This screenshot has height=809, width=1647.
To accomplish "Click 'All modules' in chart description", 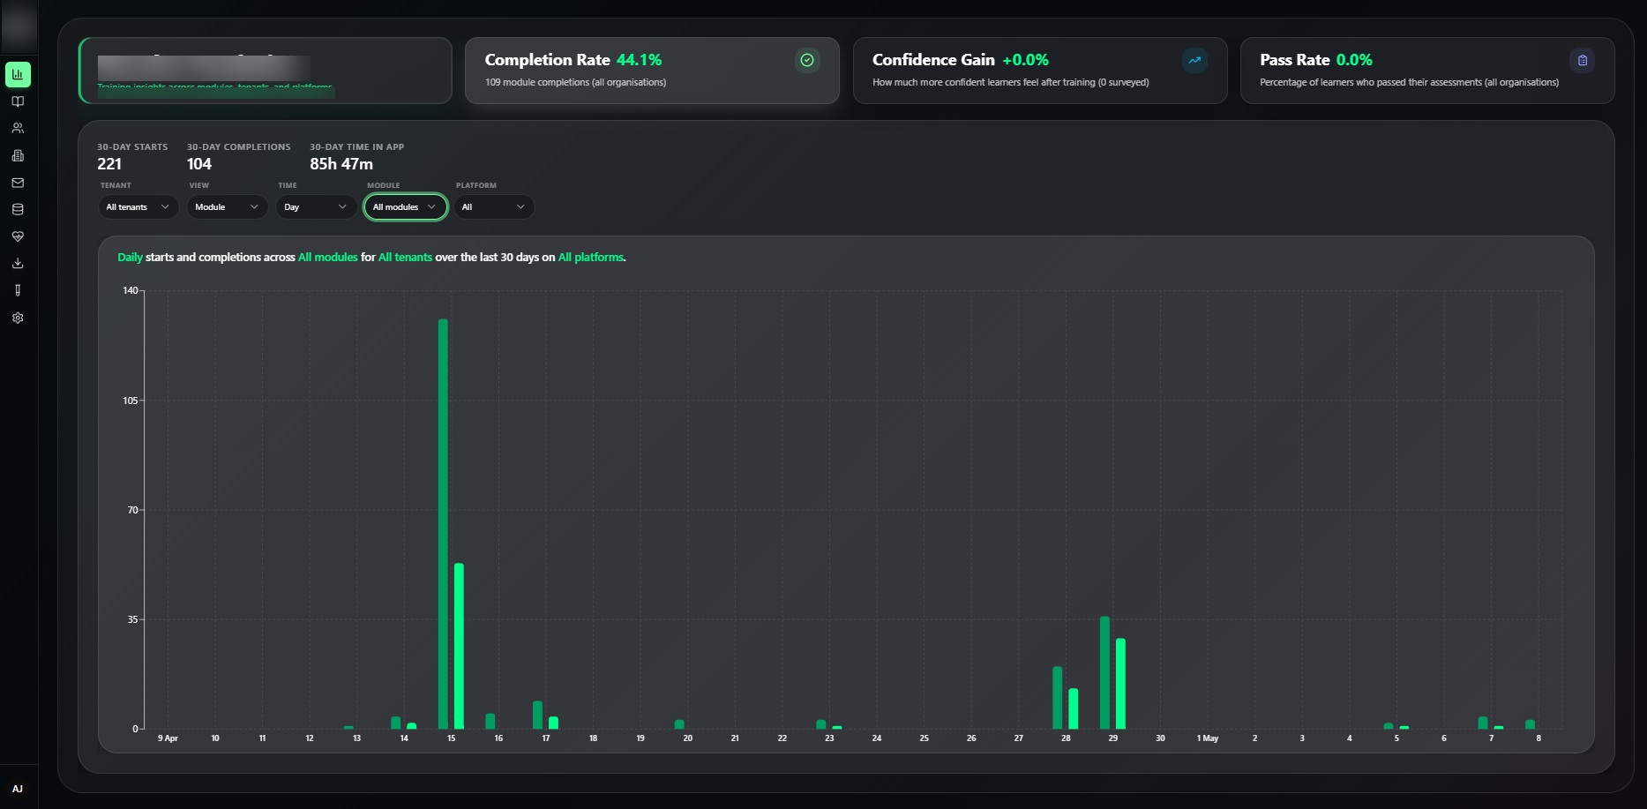I will (328, 258).
